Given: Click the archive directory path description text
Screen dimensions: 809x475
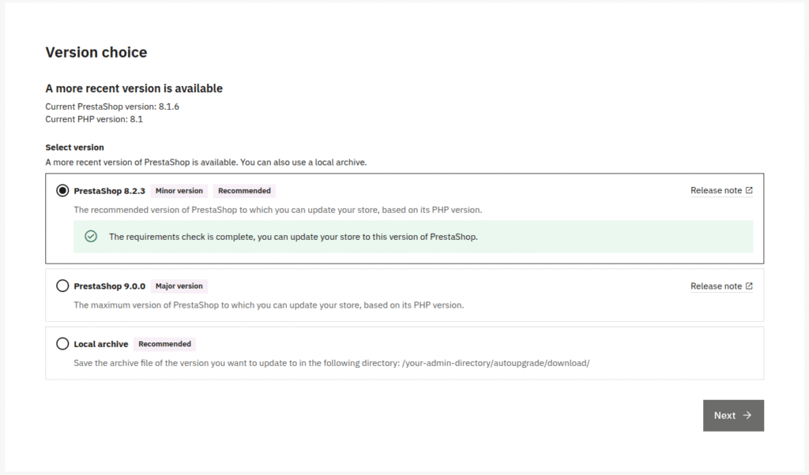Looking at the screenshot, I should pyautogui.click(x=332, y=363).
